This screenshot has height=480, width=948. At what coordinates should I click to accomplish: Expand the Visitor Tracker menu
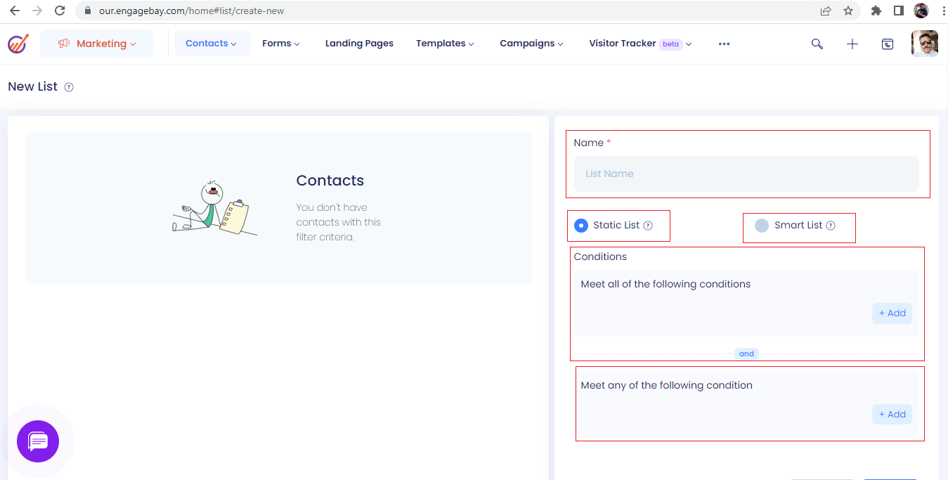(641, 44)
